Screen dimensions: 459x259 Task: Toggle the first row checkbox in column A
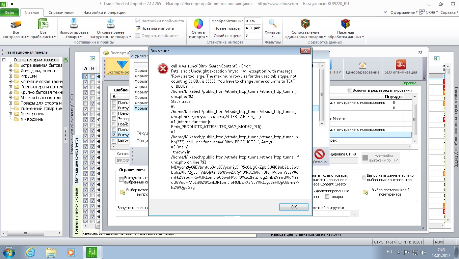point(85,77)
